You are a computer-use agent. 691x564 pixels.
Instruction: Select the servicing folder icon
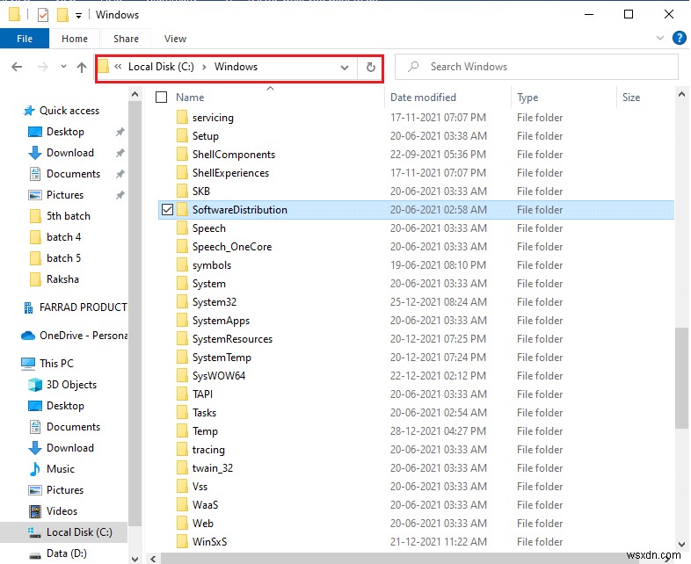(x=182, y=118)
